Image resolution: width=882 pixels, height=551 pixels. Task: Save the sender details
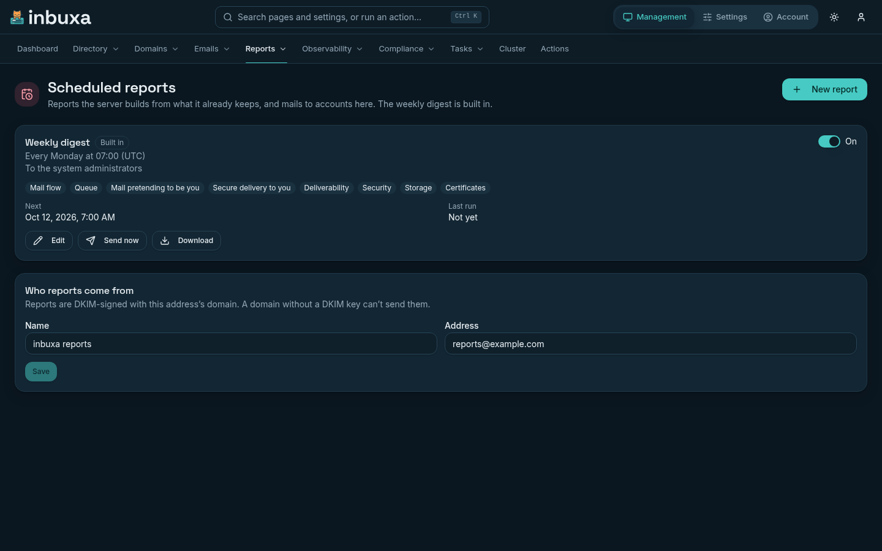pos(41,372)
